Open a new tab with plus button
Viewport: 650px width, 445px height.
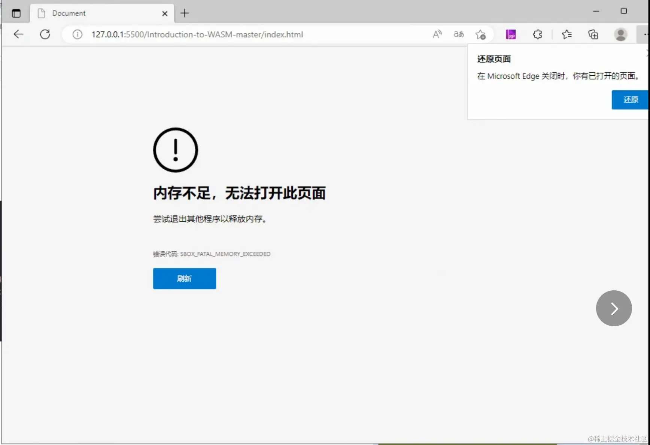185,13
